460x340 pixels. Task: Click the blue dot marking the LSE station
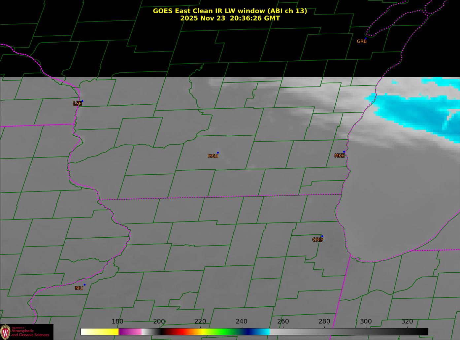(x=82, y=101)
